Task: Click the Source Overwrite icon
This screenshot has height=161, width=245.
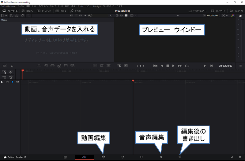Action: coord(72,66)
